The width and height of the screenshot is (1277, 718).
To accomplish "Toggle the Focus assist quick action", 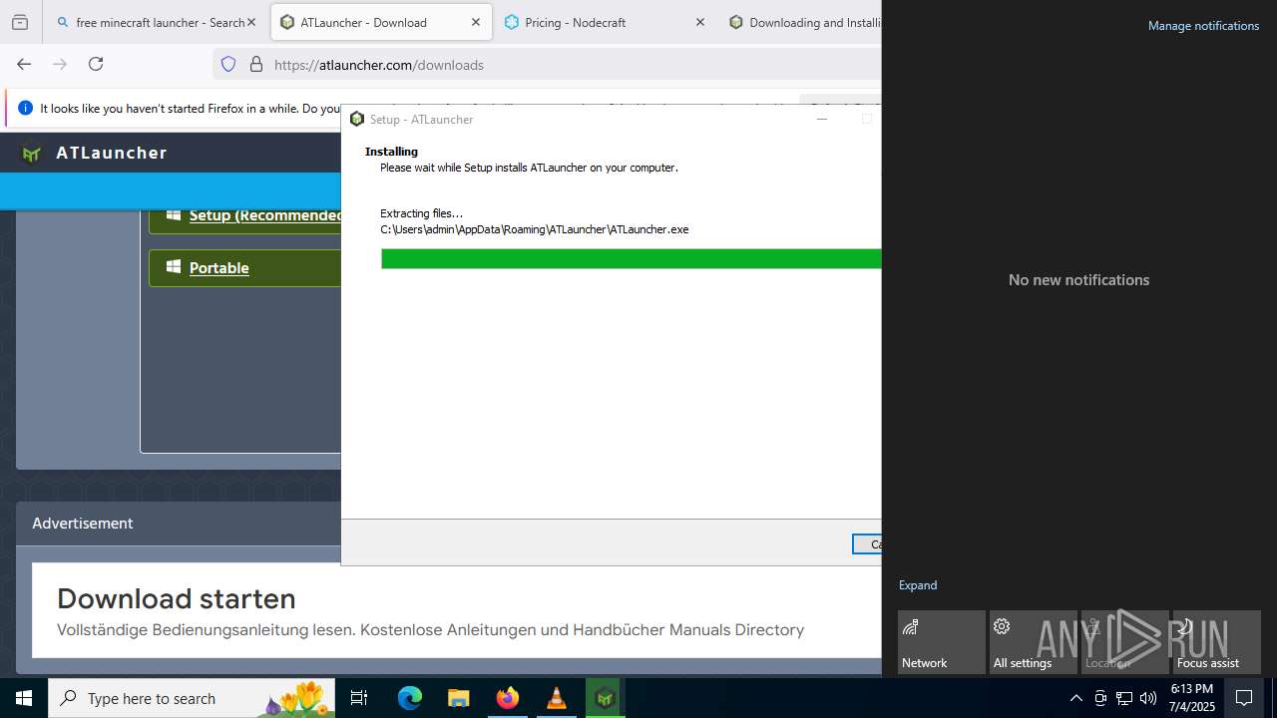I will coord(1217,642).
